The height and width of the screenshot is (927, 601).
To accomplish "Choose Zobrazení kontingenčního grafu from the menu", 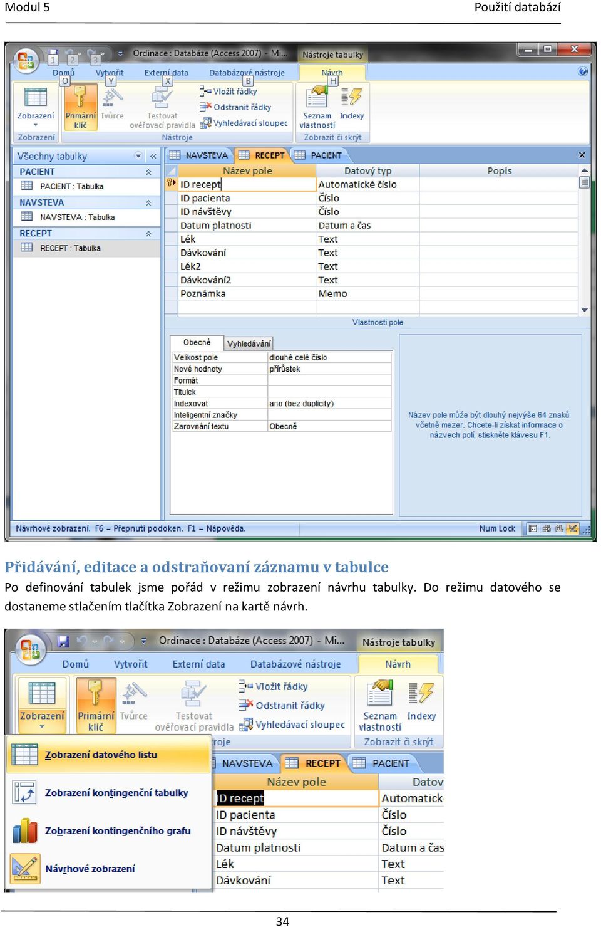I will tap(108, 831).
